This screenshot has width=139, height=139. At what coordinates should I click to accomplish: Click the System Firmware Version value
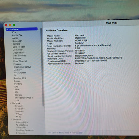click(x=80, y=51)
